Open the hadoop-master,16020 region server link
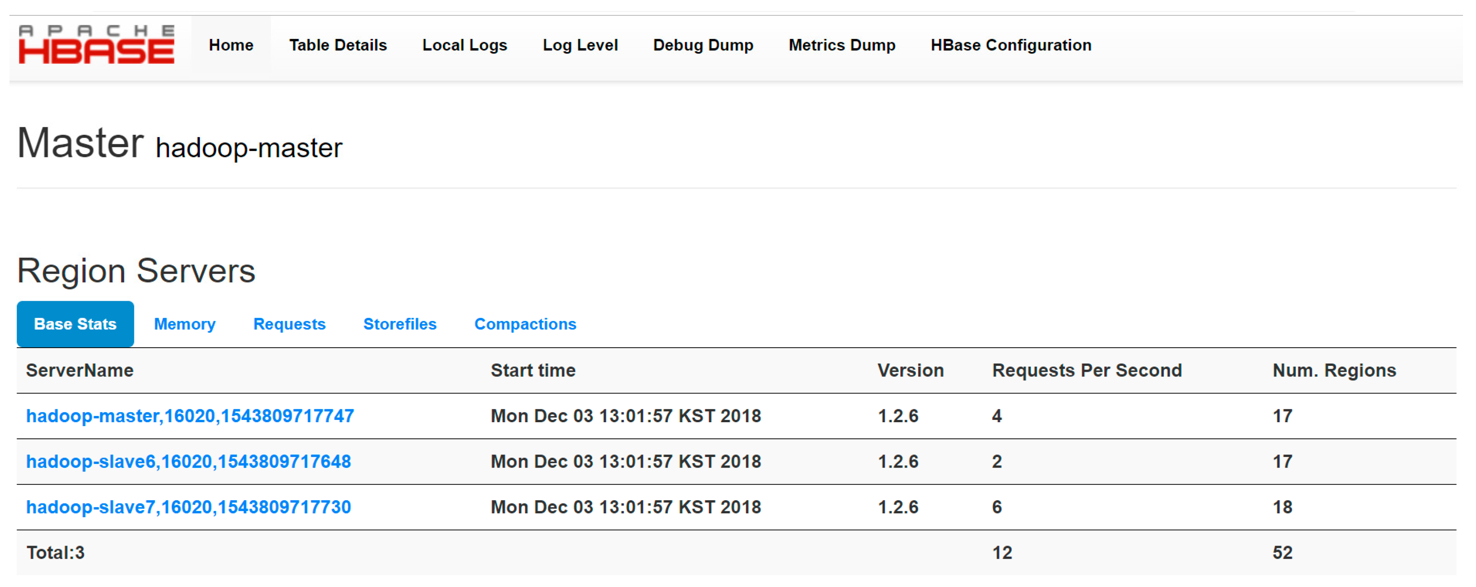 [190, 416]
